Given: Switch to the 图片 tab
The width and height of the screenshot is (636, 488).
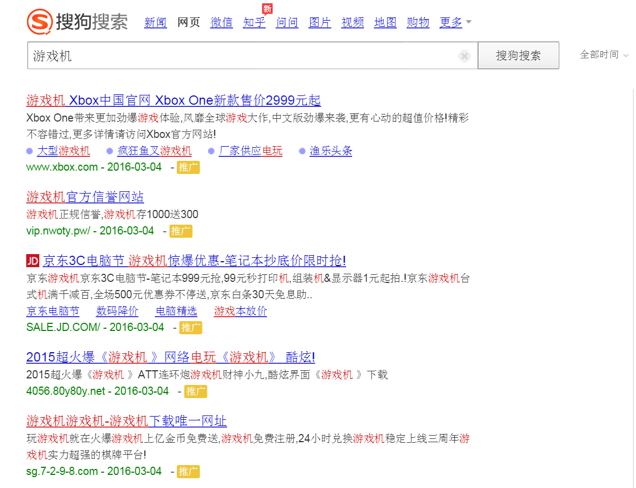Looking at the screenshot, I should pos(320,22).
